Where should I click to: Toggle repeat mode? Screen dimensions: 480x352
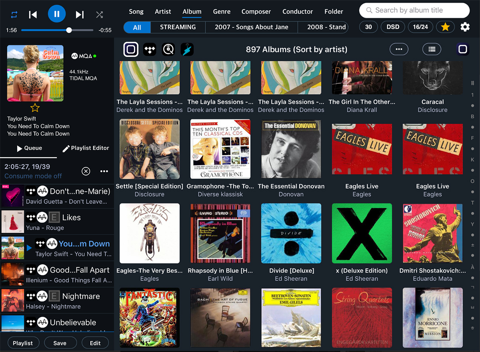point(14,15)
